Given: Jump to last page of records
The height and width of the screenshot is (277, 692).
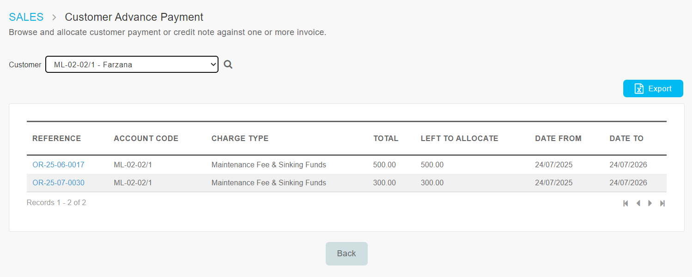Looking at the screenshot, I should tap(662, 203).
